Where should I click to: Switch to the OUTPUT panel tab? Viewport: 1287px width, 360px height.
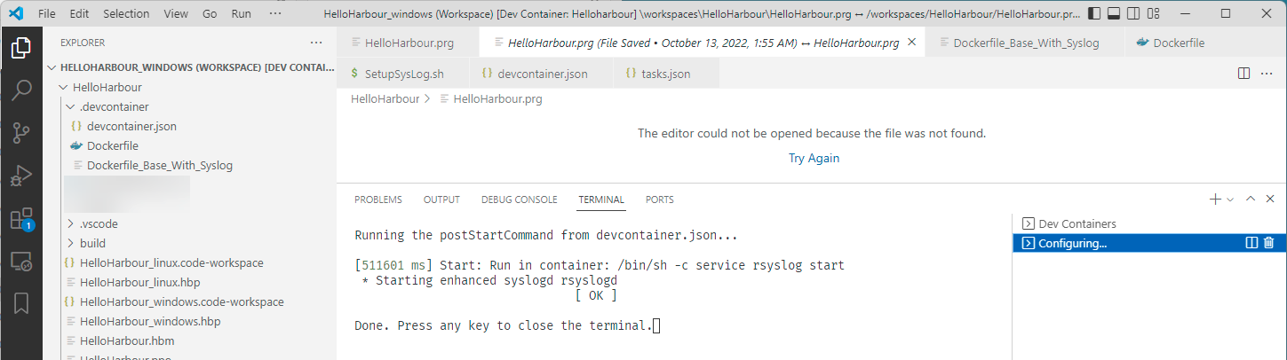point(441,200)
